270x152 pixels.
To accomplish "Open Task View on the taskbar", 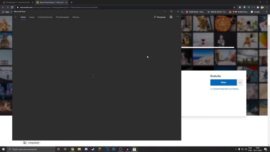I will pyautogui.click(x=65, y=149).
